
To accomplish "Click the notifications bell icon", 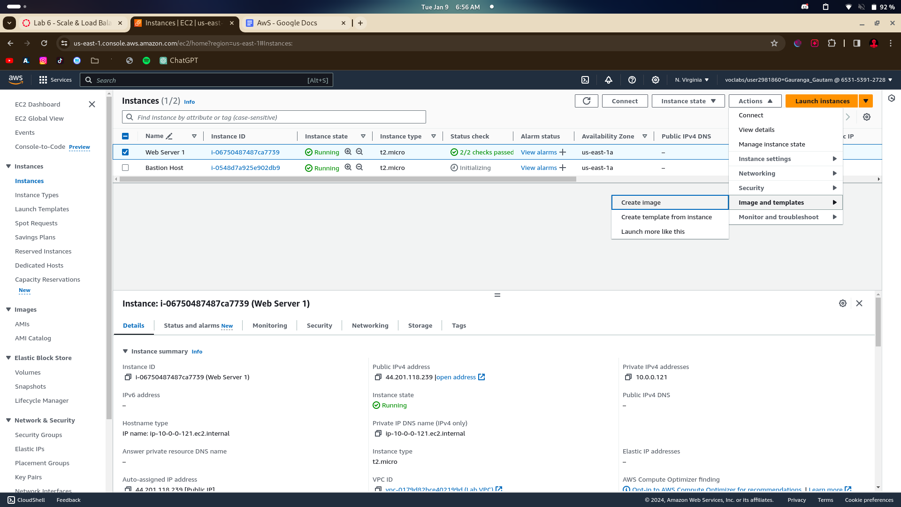I will [609, 80].
